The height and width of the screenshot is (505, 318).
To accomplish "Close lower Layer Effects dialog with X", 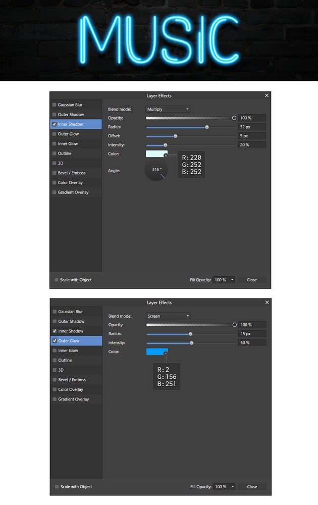I will tap(267, 302).
